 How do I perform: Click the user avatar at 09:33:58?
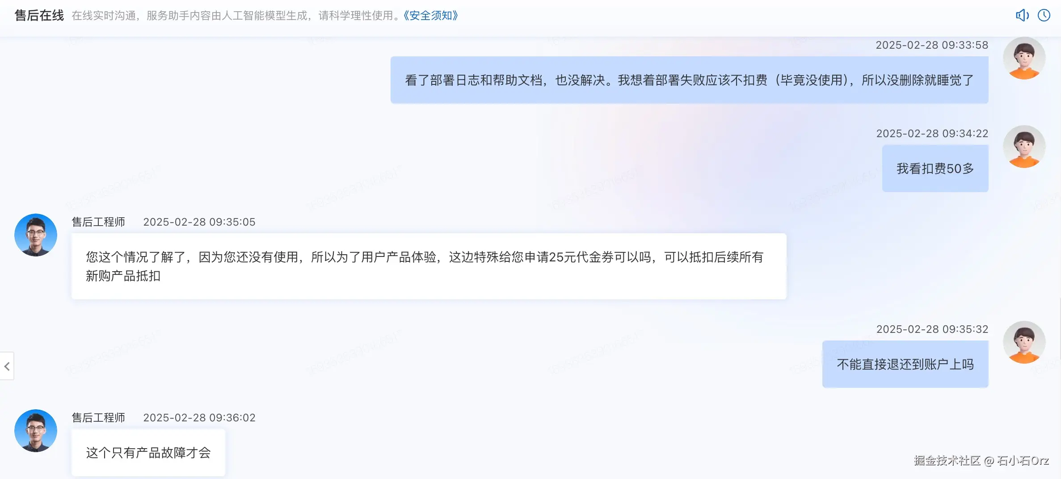point(1024,58)
